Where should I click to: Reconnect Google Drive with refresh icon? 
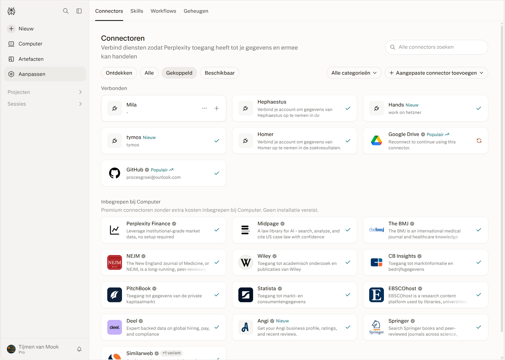pyautogui.click(x=479, y=141)
